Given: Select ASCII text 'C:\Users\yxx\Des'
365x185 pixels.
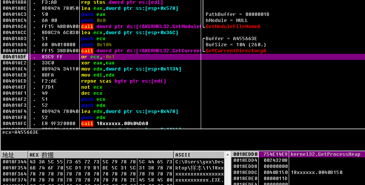Looking at the screenshot, I should click(200, 162).
